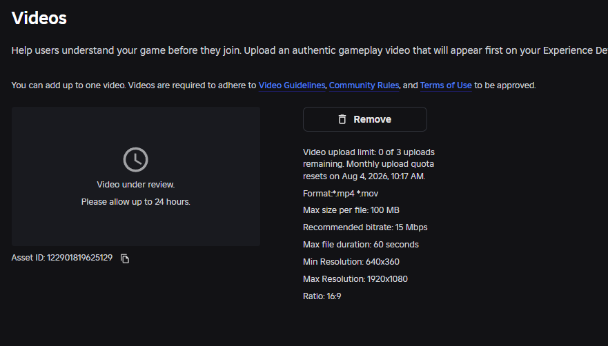Click the Max size per file: 100 MB line
This screenshot has height=346, width=608.
pos(351,210)
